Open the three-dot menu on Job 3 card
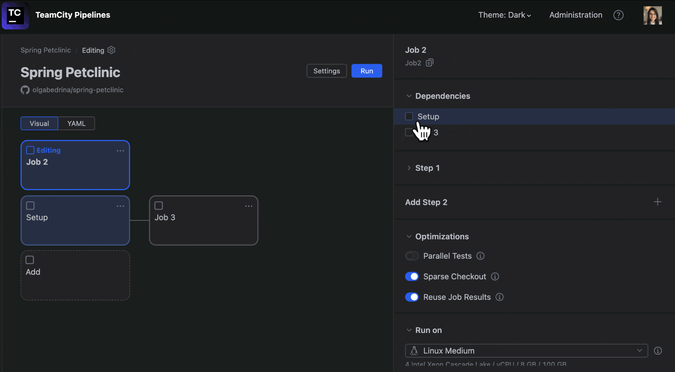The height and width of the screenshot is (372, 675). pyautogui.click(x=249, y=206)
